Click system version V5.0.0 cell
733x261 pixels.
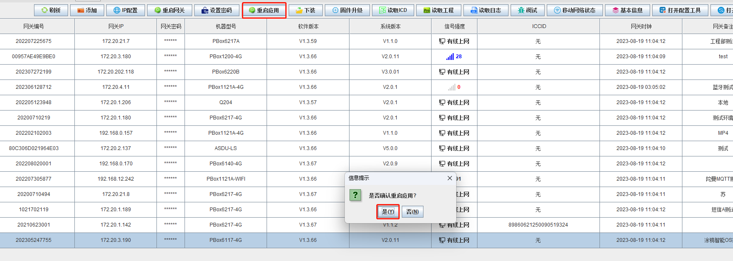point(390,148)
